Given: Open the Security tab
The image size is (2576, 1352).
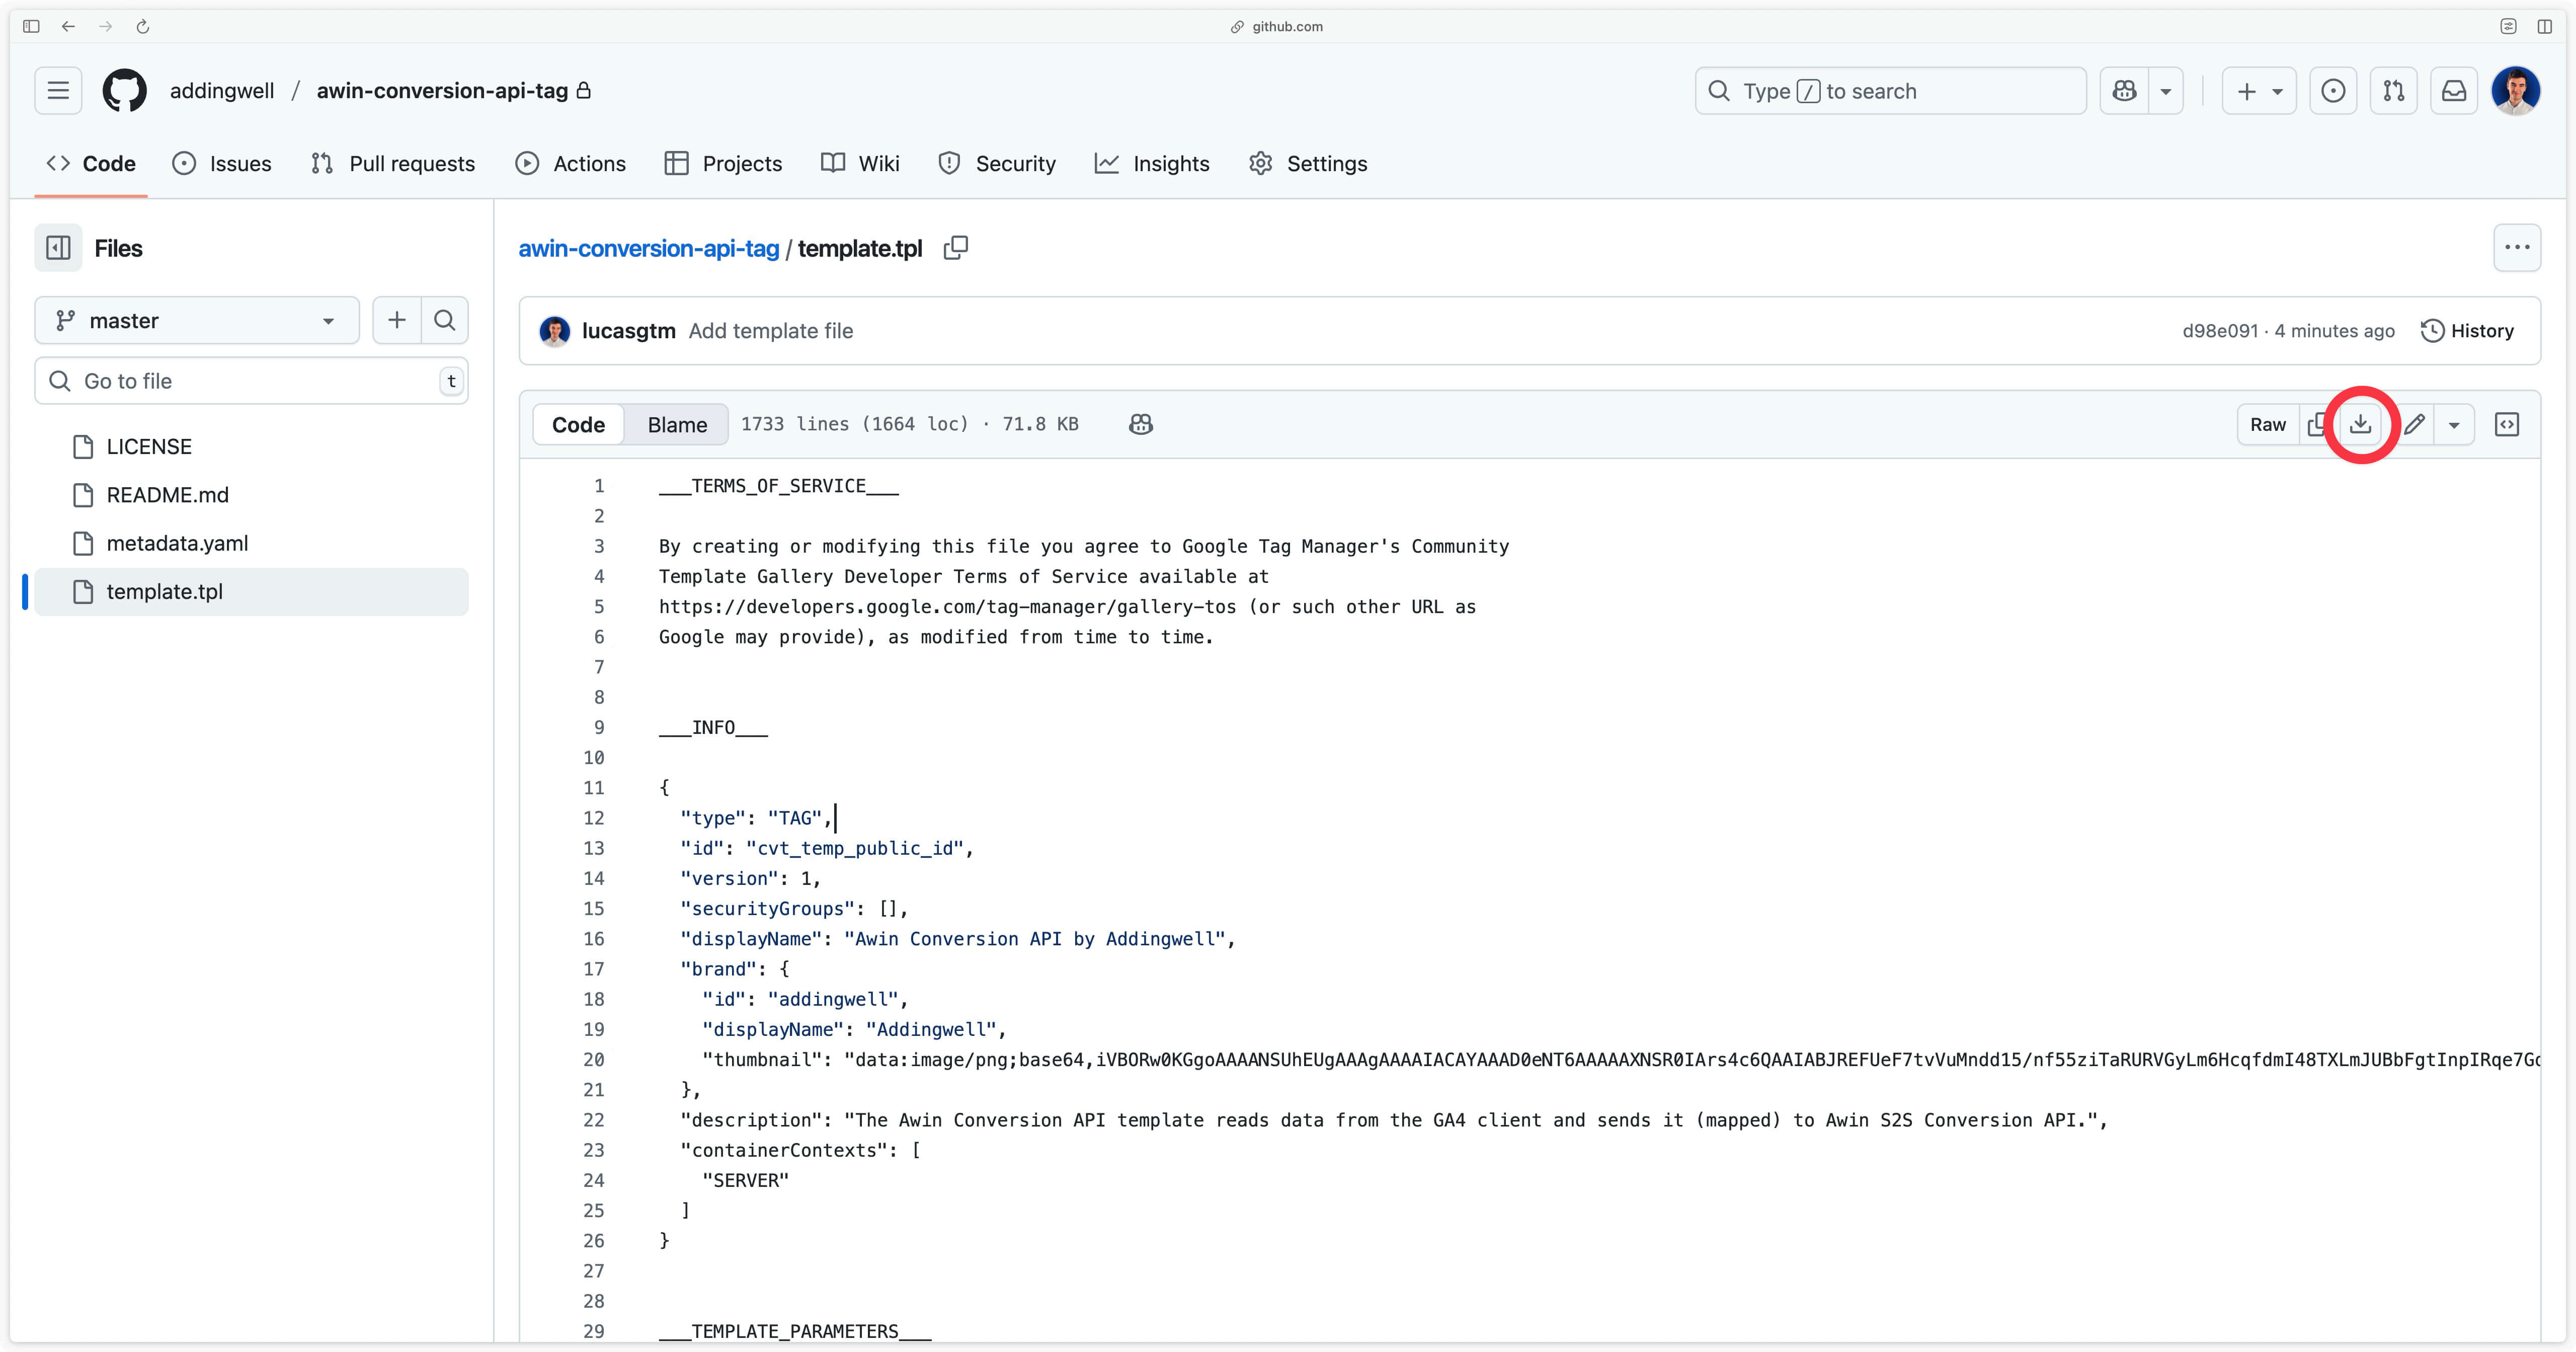Looking at the screenshot, I should pos(997,164).
